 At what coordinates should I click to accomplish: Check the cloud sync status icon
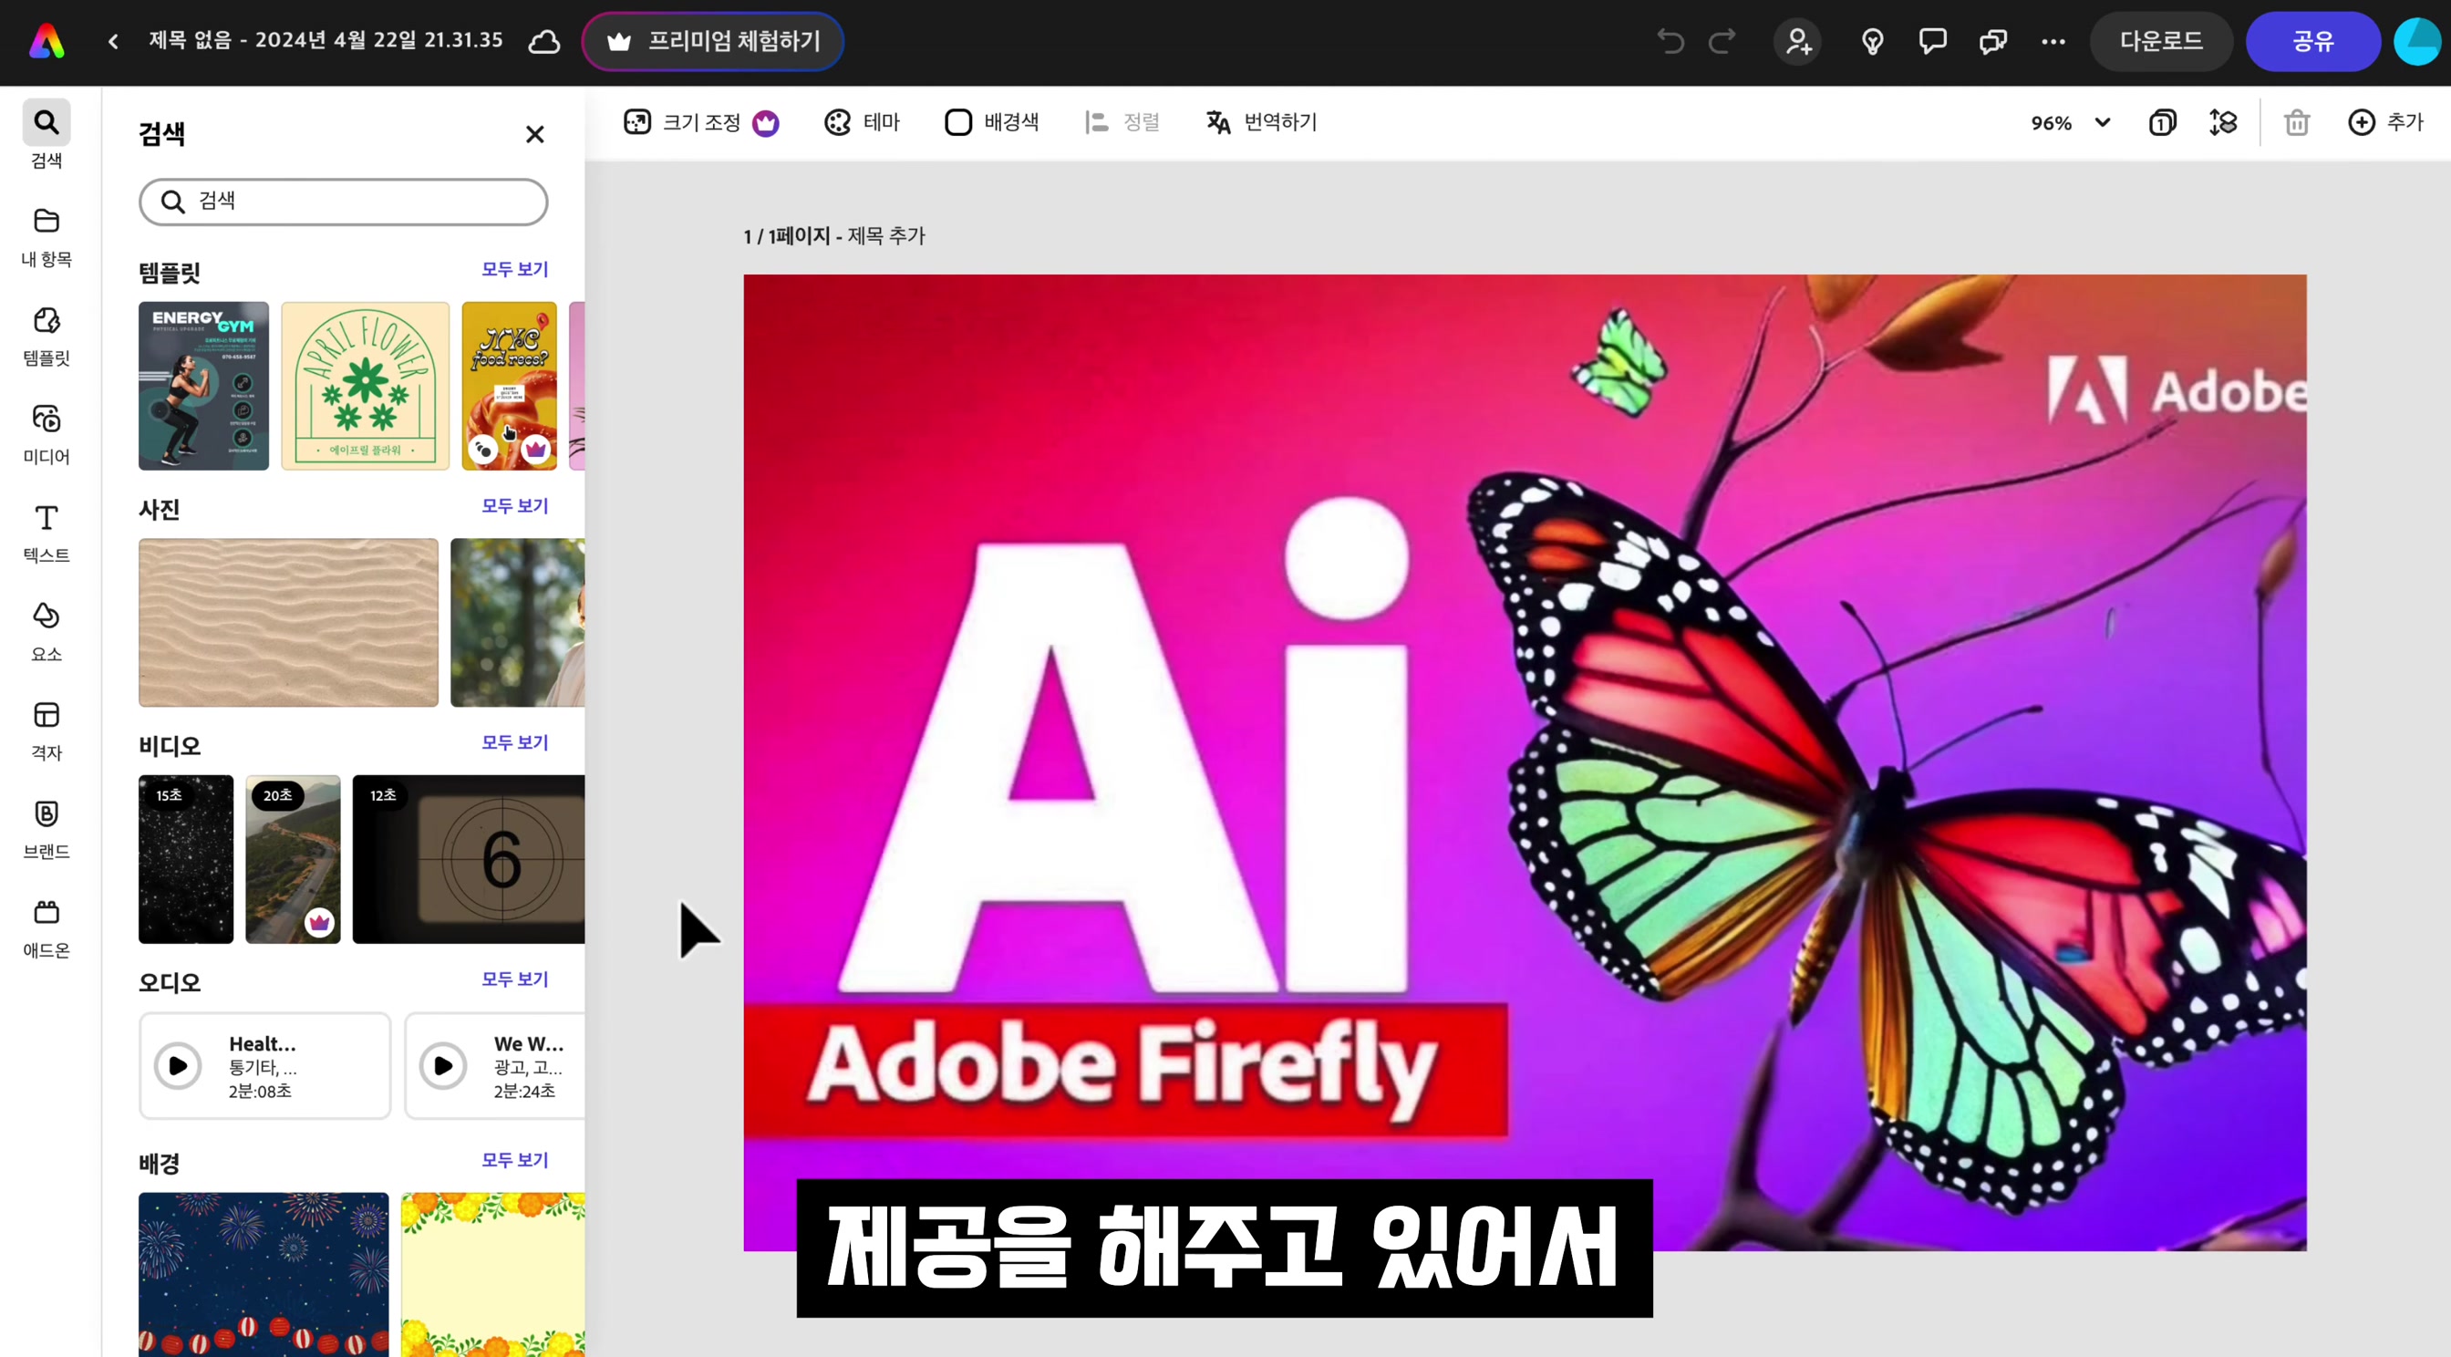[544, 41]
